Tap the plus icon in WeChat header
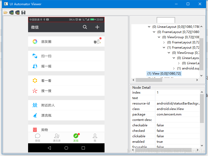The width and height of the screenshot is (208, 156). tap(97, 27)
